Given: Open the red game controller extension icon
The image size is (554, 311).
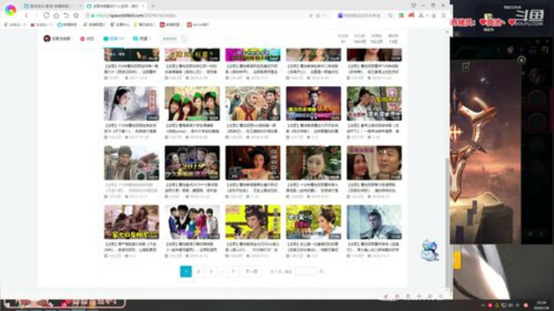Looking at the screenshot, I should (411, 15).
